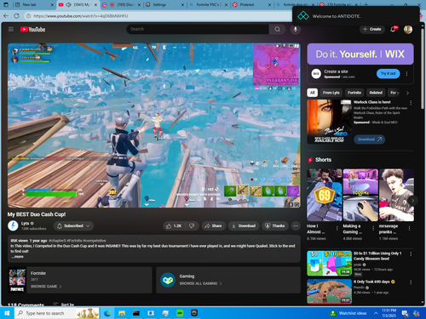Open the YouTube hamburger guide menu
The image size is (426, 319).
click(x=11, y=29)
